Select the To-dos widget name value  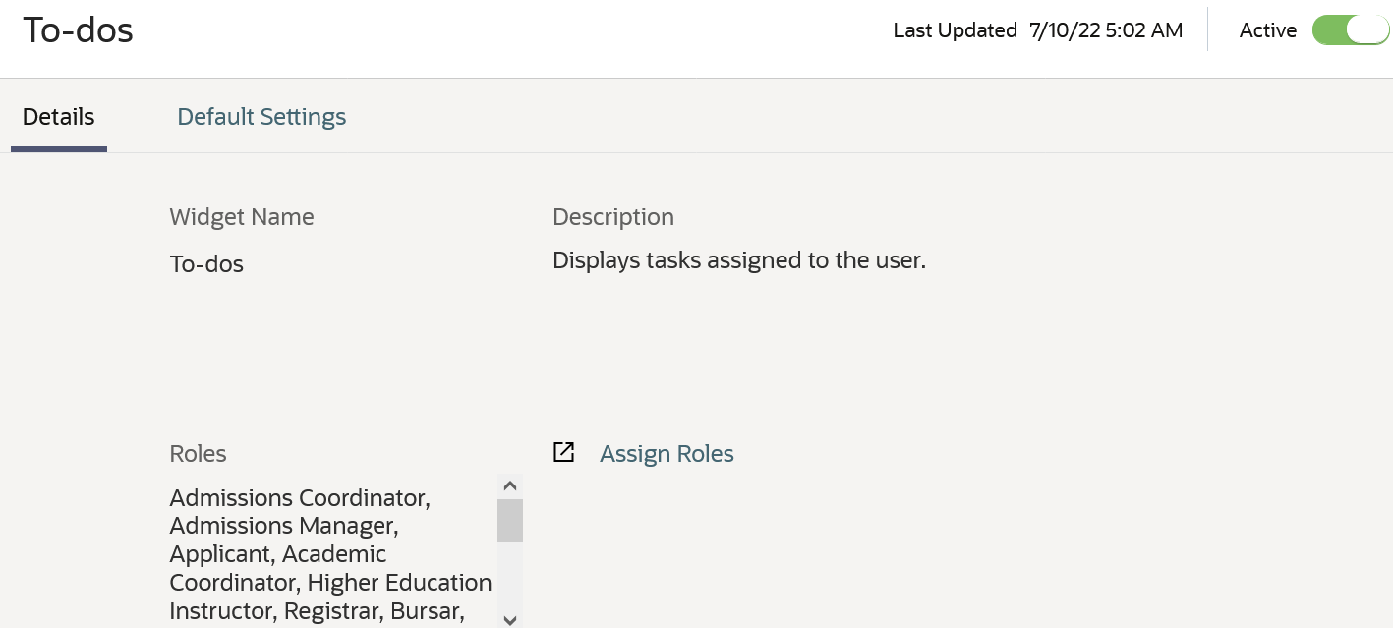(206, 264)
